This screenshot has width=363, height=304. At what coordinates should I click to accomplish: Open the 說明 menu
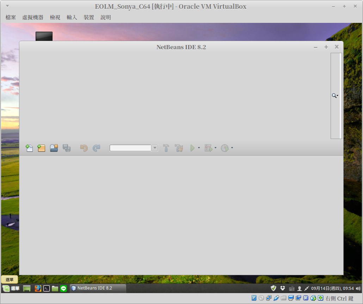click(x=106, y=17)
